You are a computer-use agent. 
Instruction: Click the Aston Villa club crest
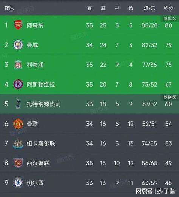18,84
